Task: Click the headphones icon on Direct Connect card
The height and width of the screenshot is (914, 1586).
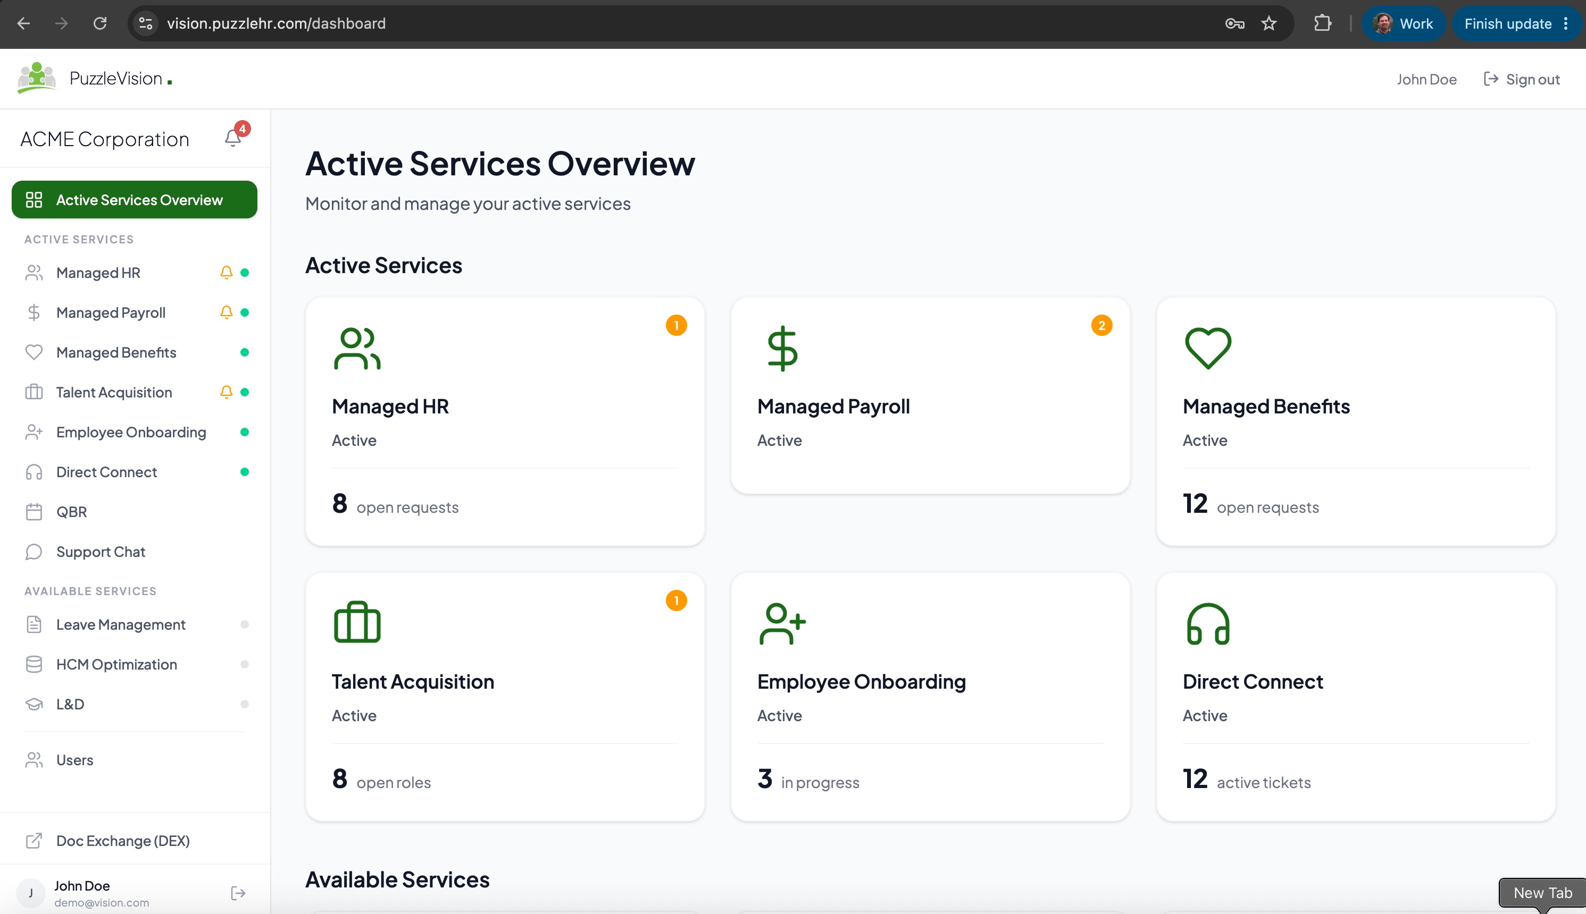Action: (x=1208, y=623)
